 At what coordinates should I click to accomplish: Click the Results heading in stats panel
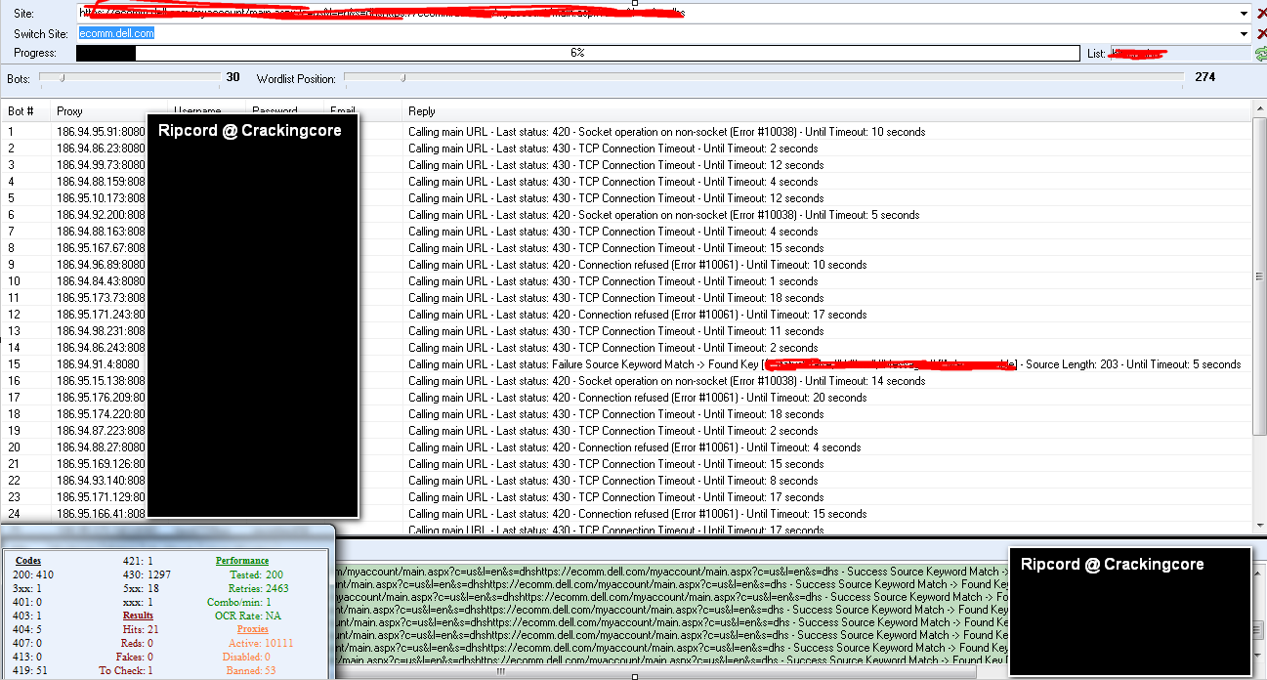click(138, 616)
